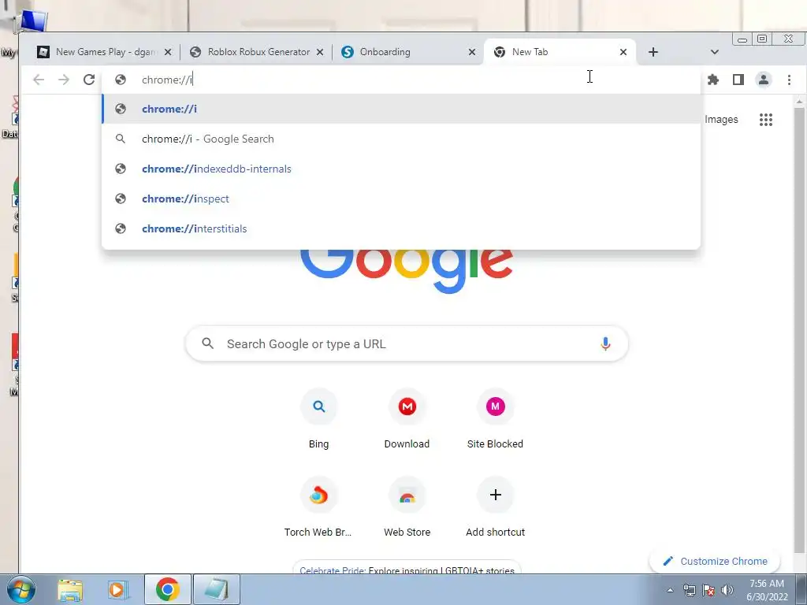Open the Download shortcut tile
The width and height of the screenshot is (807, 605).
(x=407, y=419)
